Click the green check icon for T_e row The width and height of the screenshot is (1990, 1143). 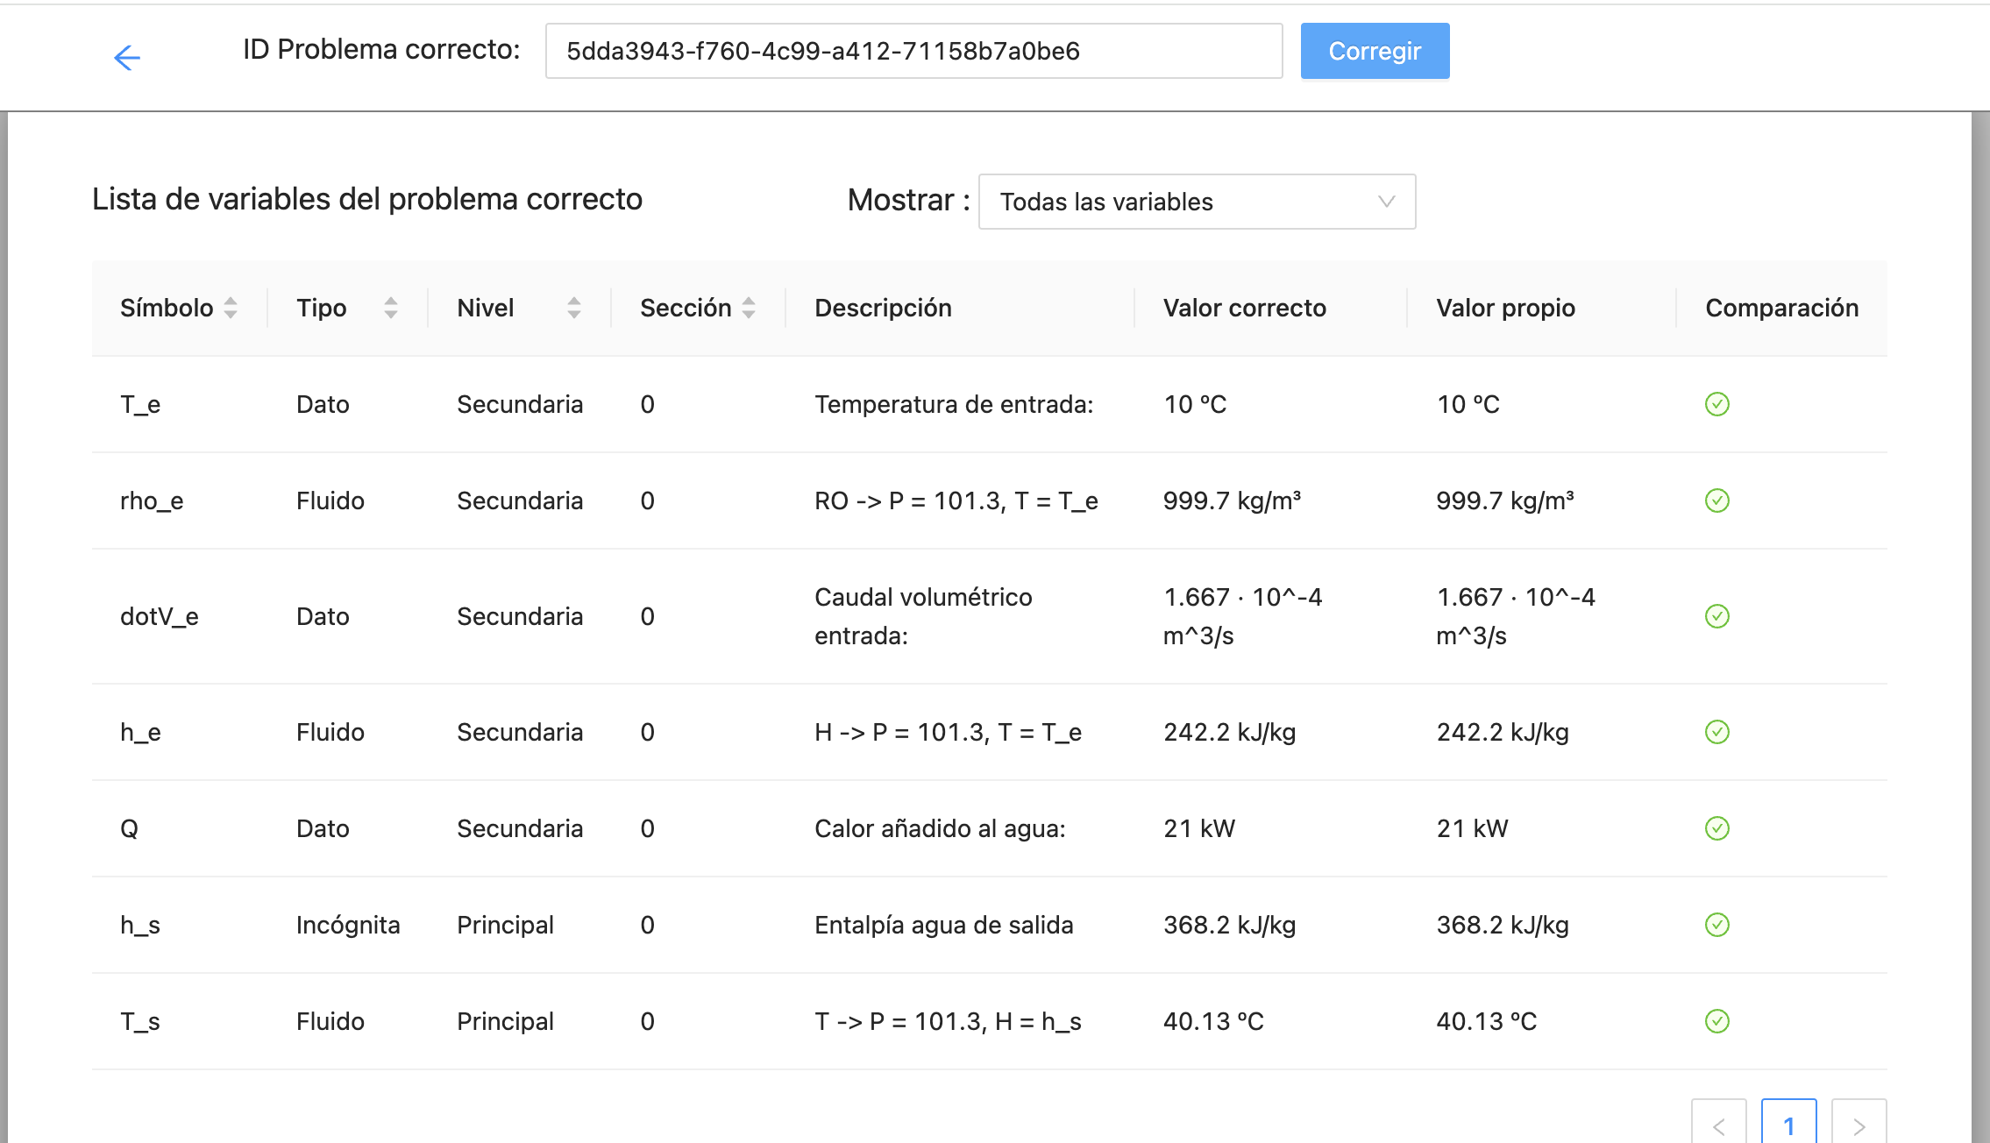[1716, 404]
